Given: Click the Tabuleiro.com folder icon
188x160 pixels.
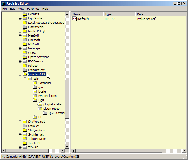Looking at the screenshot, I should (x=25, y=139).
